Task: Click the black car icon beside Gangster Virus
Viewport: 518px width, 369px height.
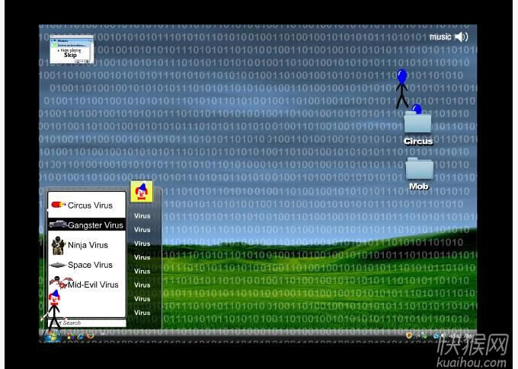Action: click(x=57, y=224)
